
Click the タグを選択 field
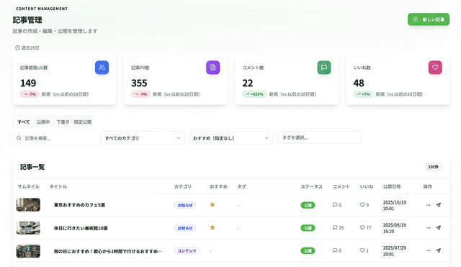319,137
